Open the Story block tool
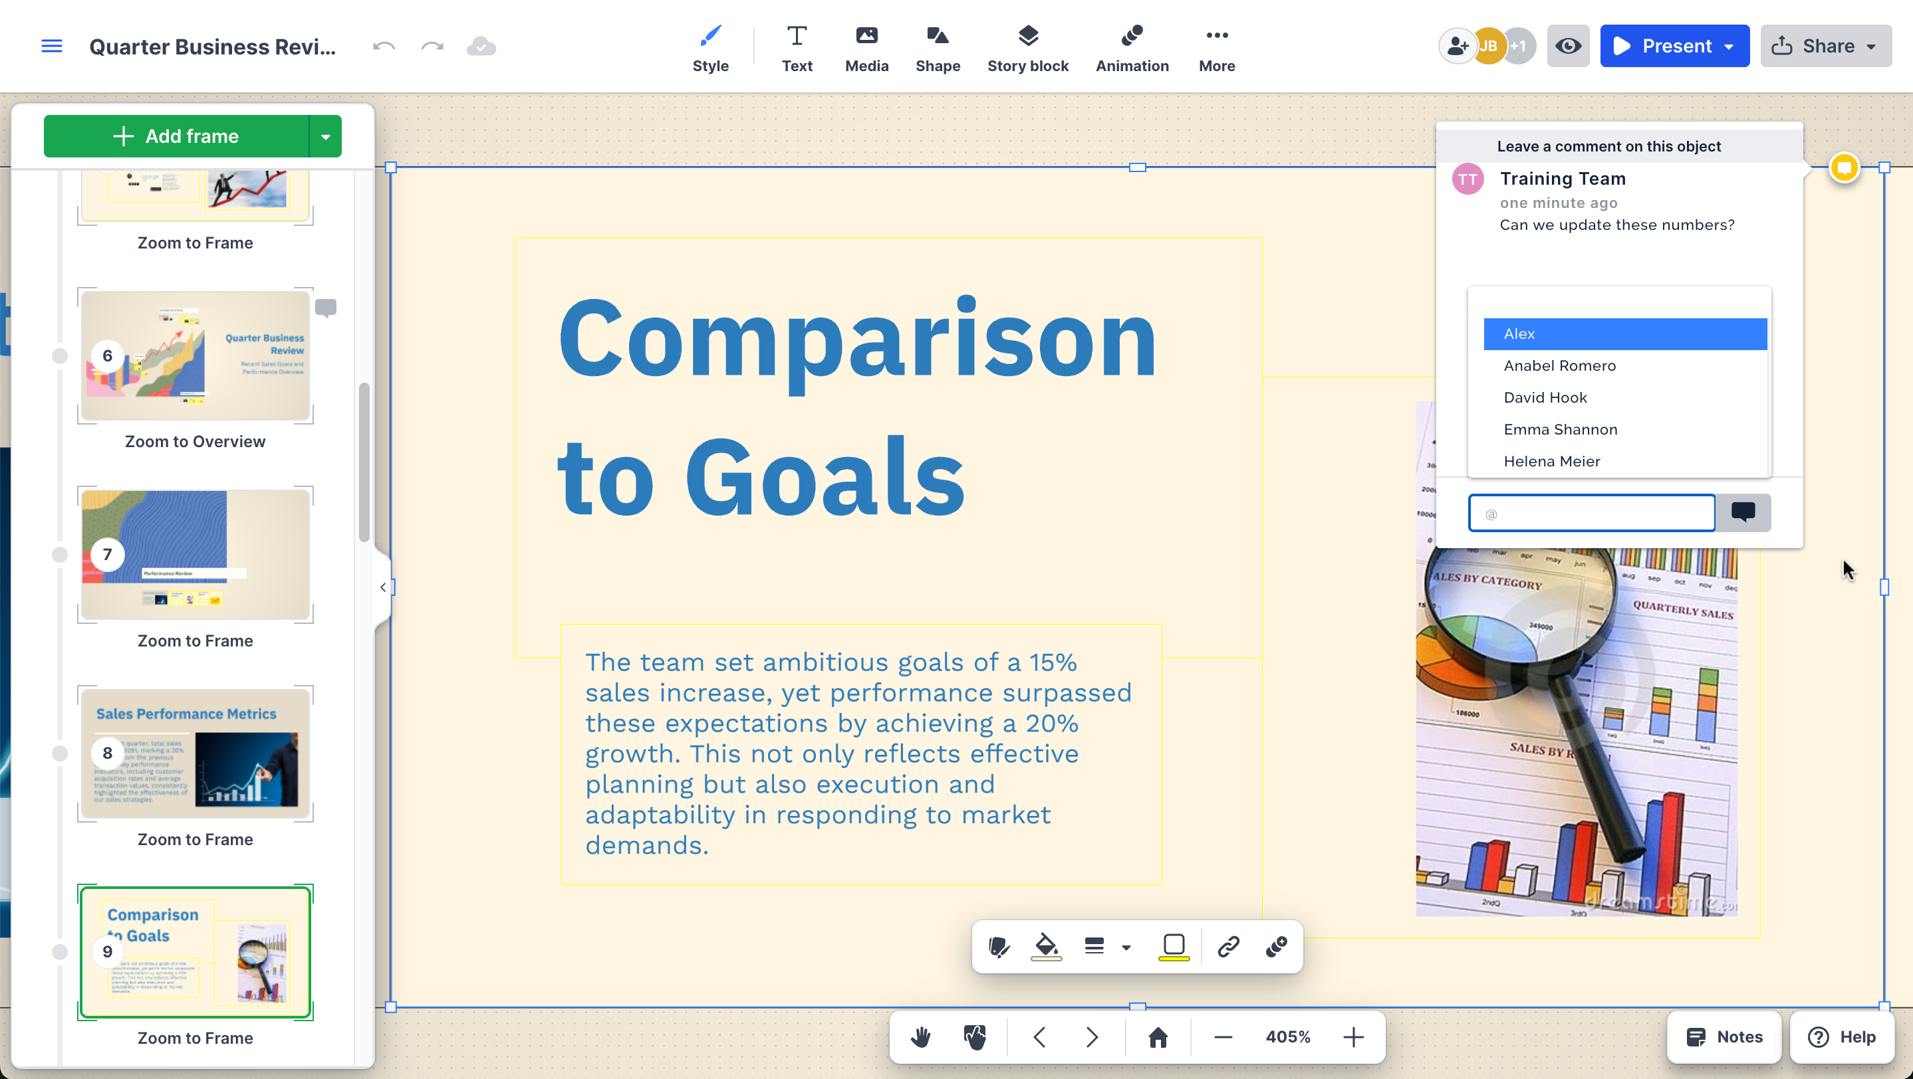 click(x=1028, y=49)
